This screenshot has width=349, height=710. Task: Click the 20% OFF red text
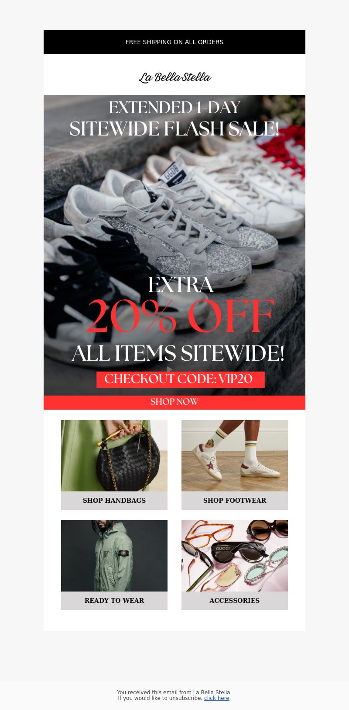(180, 317)
